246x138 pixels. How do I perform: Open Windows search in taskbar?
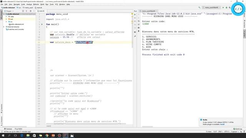[x=9, y=135]
